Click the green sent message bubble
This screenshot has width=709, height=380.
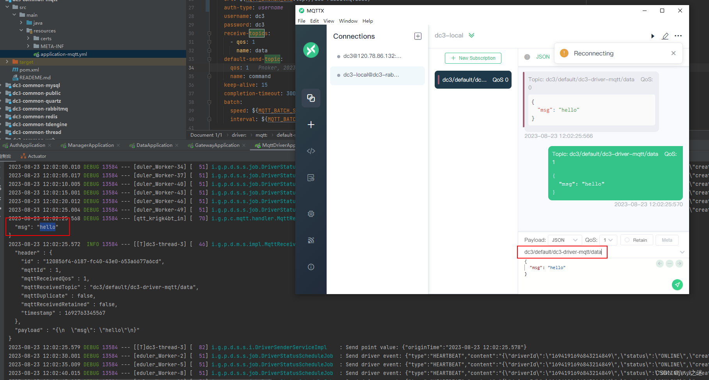coord(615,173)
